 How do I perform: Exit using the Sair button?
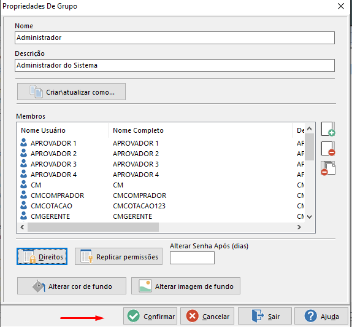[265, 316]
